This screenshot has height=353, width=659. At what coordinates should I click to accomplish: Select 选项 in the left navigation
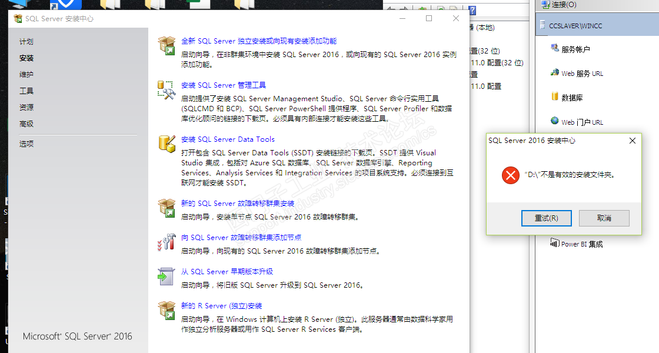coord(26,144)
